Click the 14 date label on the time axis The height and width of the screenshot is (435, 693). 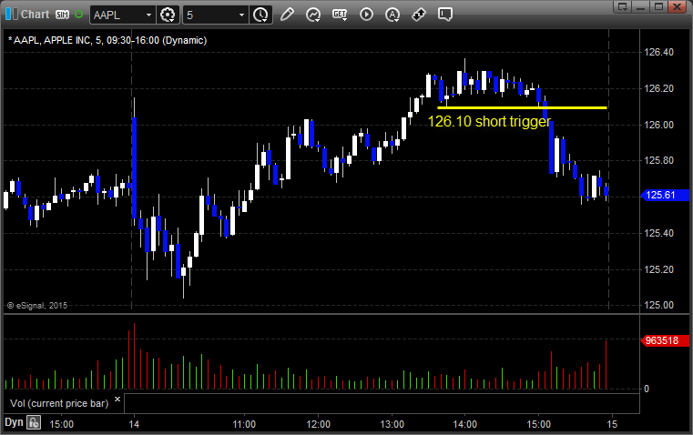134,424
